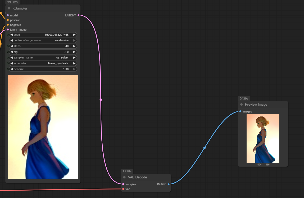Select next control after generate option

74,40
